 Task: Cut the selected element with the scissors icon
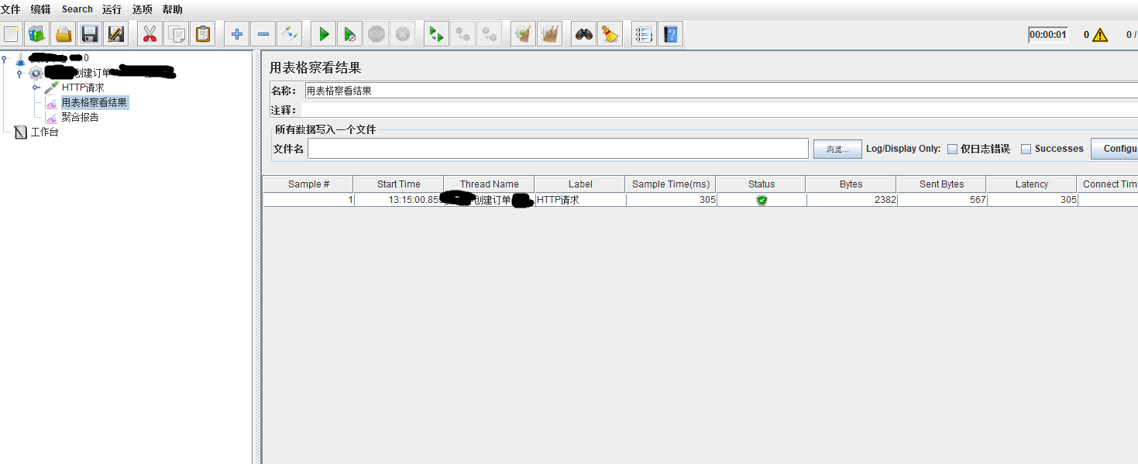(x=150, y=34)
